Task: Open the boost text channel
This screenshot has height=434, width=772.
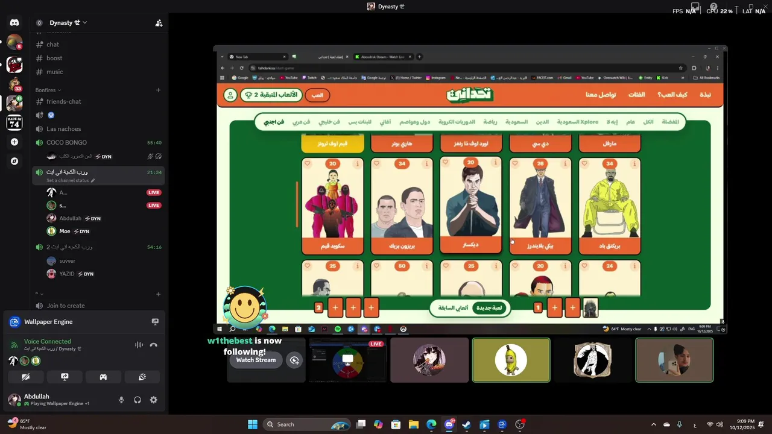Action: point(99,58)
